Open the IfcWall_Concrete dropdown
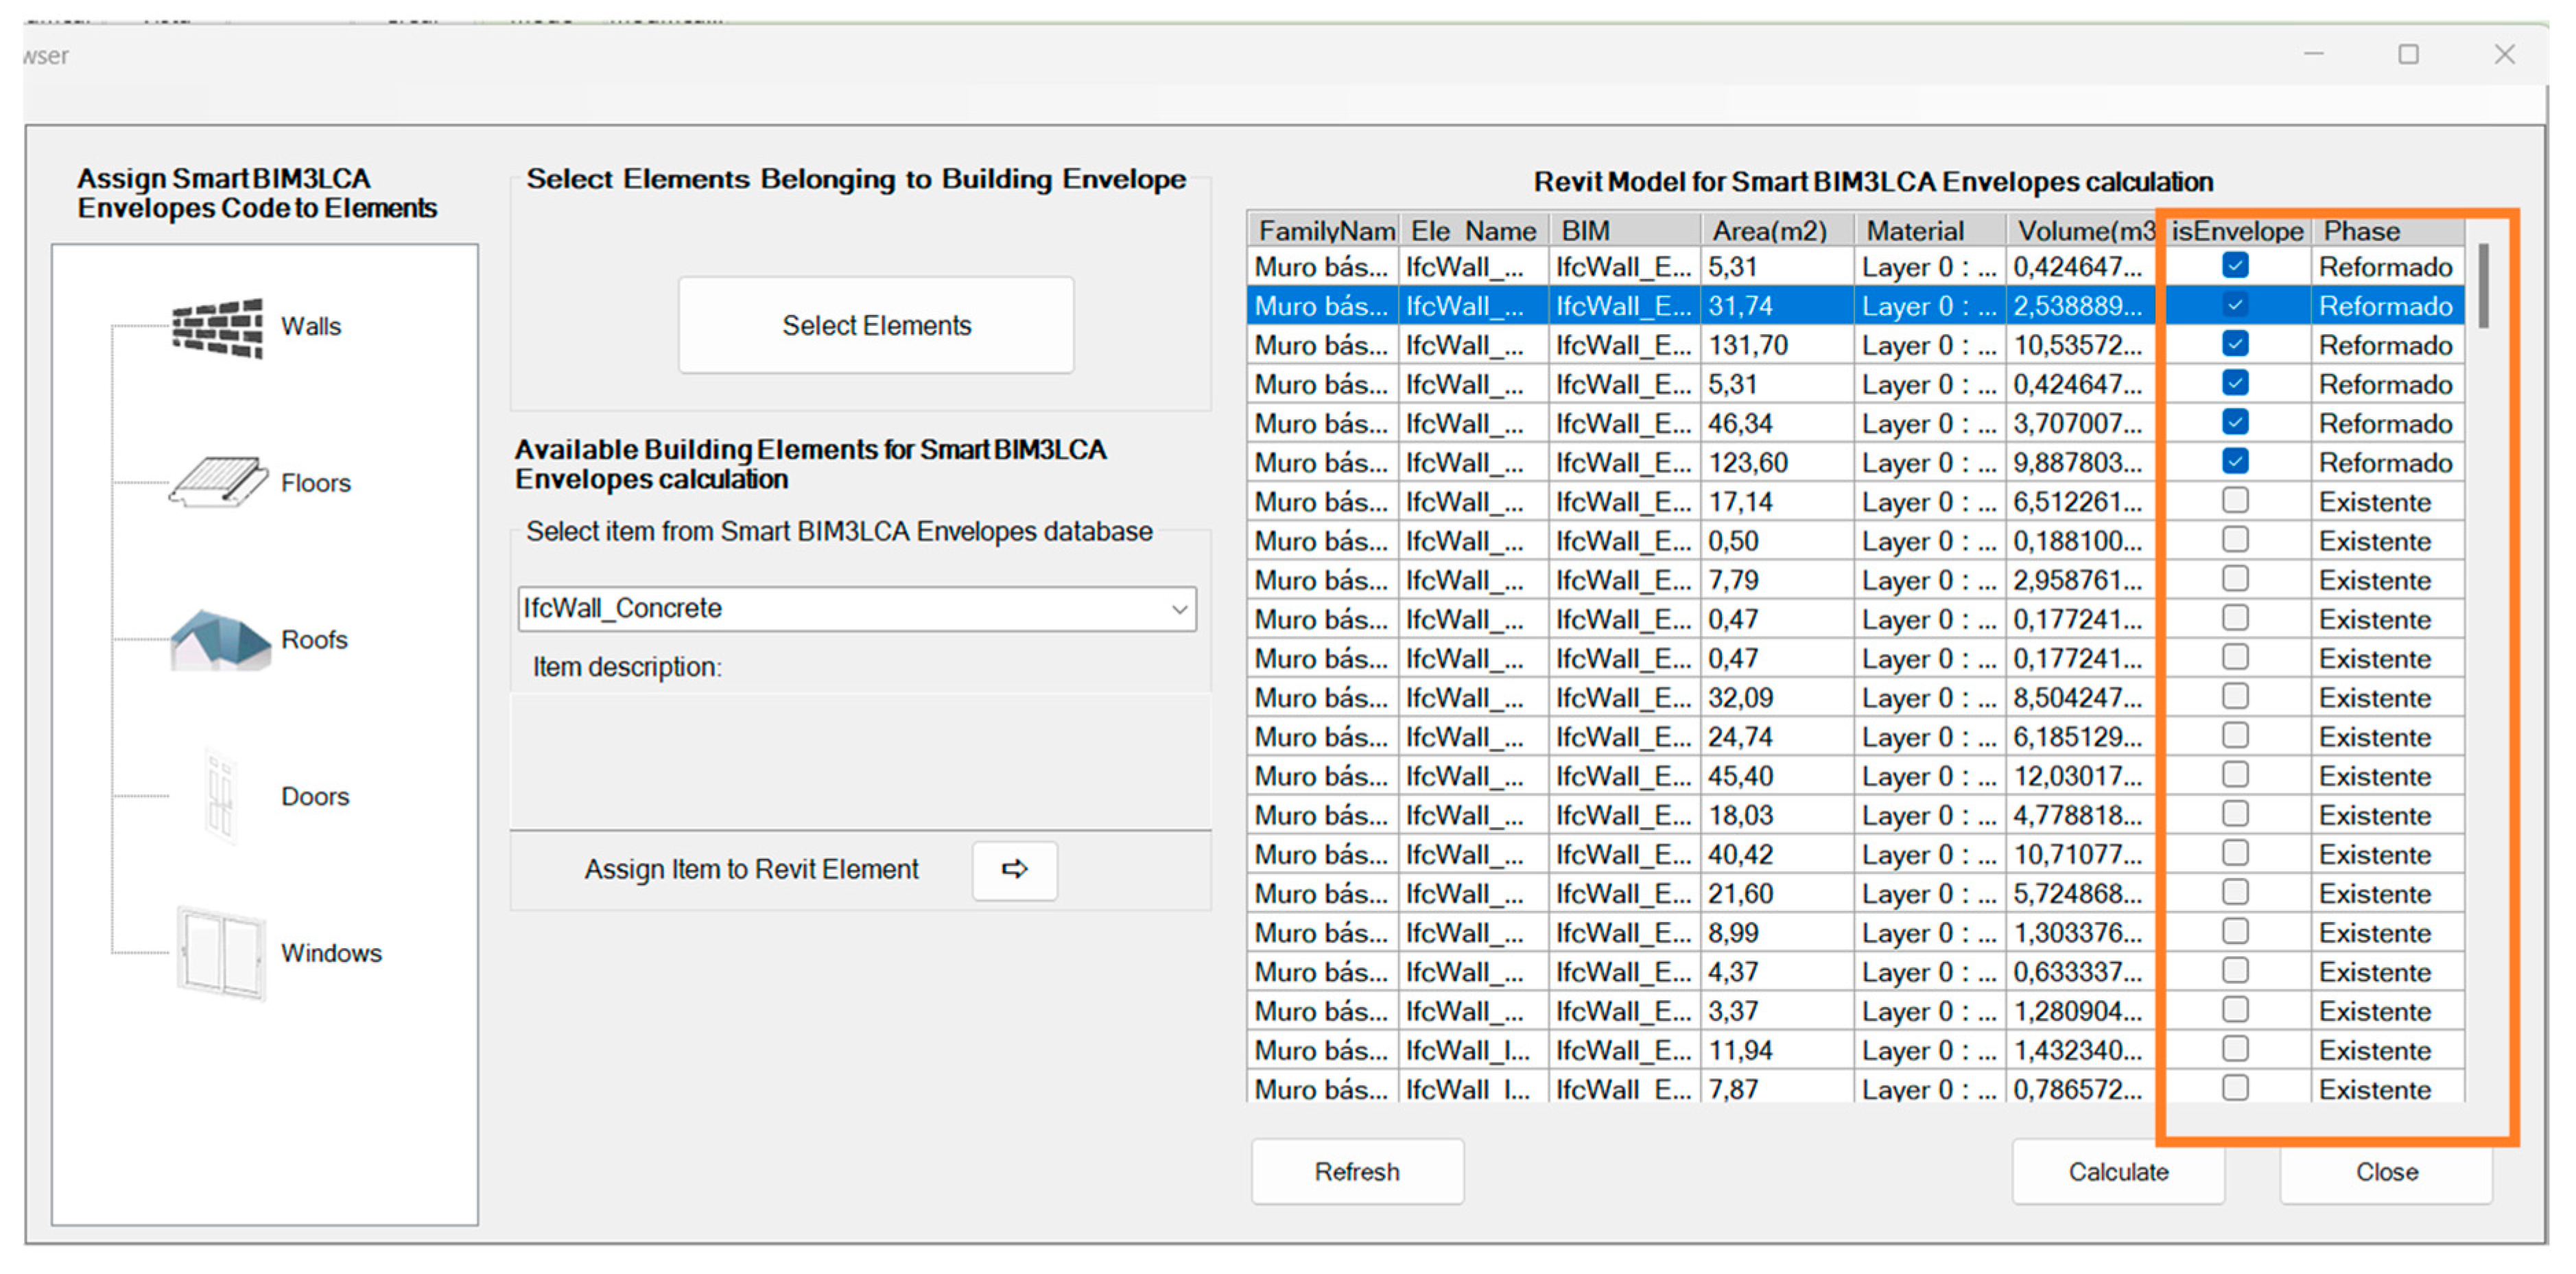The width and height of the screenshot is (2576, 1274). [1179, 609]
